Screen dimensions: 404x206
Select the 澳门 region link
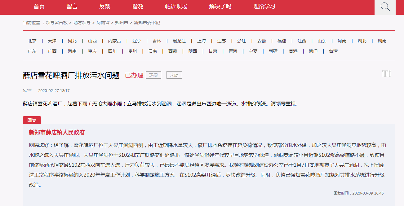(313, 51)
